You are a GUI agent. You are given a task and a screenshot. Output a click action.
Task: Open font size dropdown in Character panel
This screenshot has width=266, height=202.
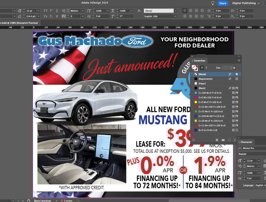(x=259, y=160)
